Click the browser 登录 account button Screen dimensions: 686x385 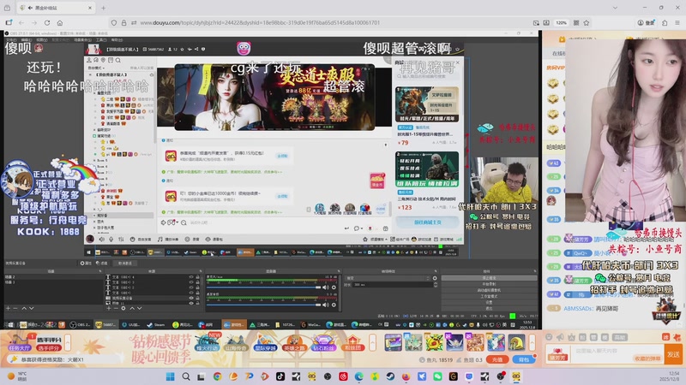646,23
